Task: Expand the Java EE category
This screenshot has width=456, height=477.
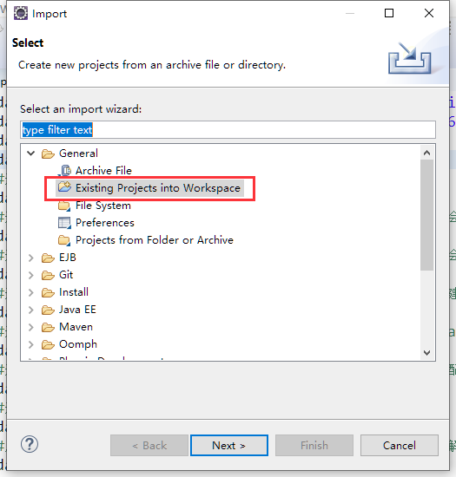Action: (30, 310)
